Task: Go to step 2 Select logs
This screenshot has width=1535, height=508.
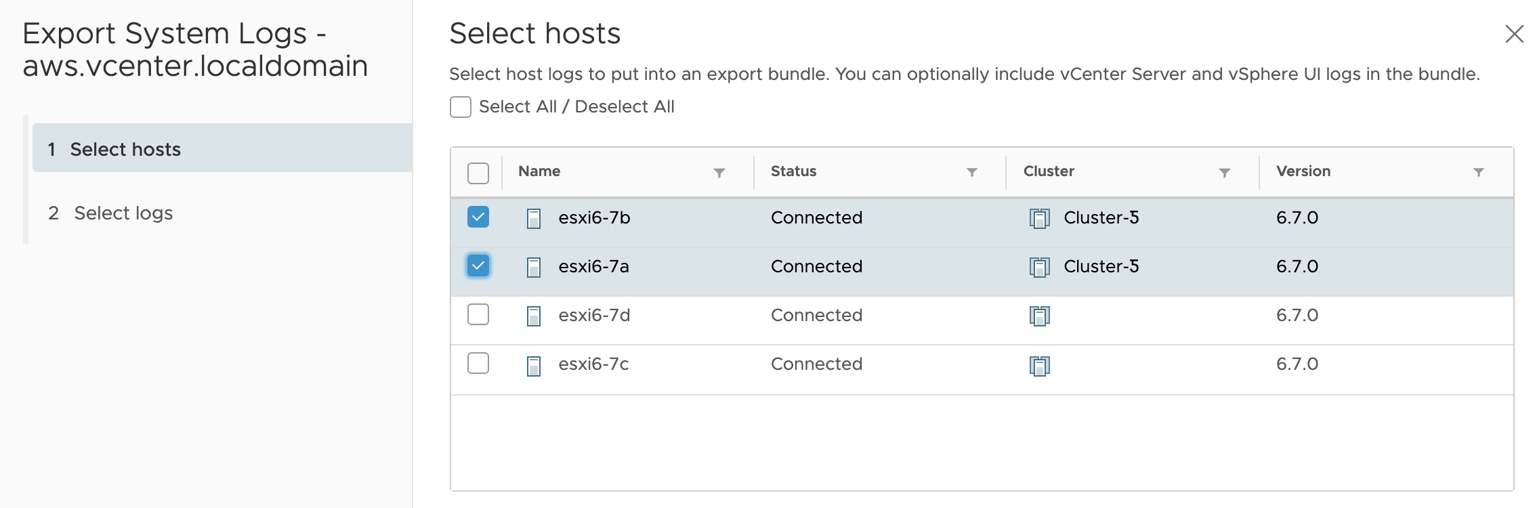Action: click(x=123, y=213)
